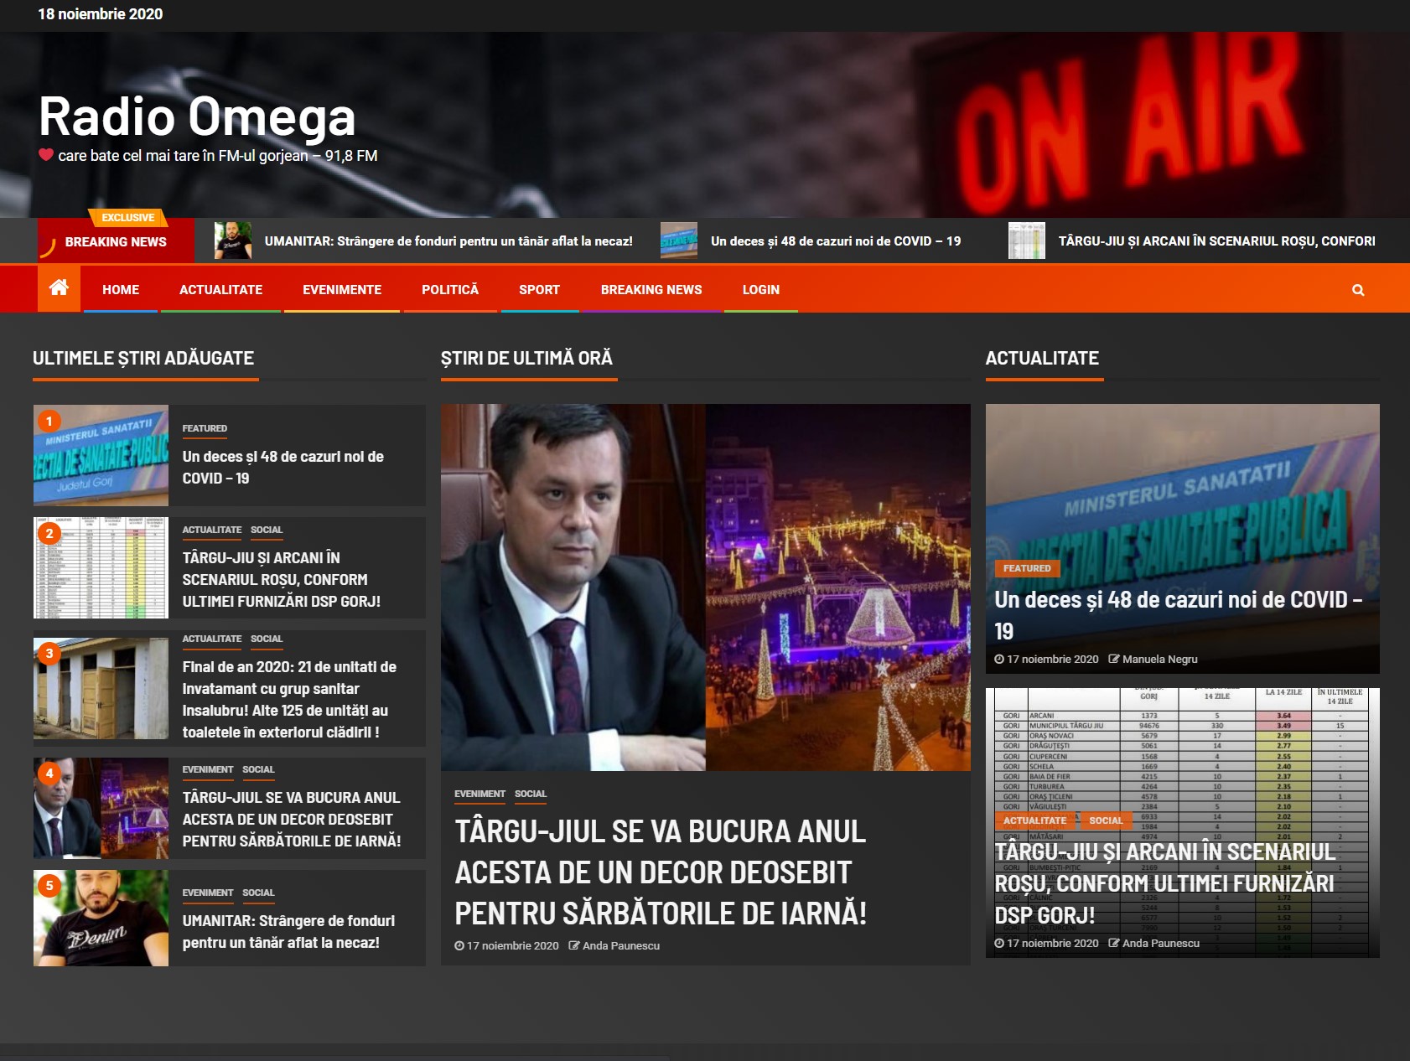Screen dimensions: 1410x1061
Task: Open list article Un deces și 48 de cazuri
Action: 283,468
